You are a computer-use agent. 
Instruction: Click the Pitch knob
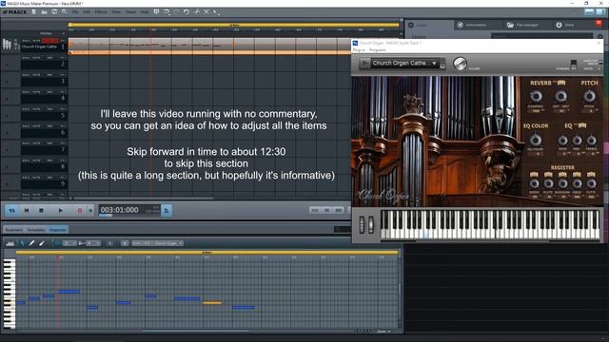[589, 96]
